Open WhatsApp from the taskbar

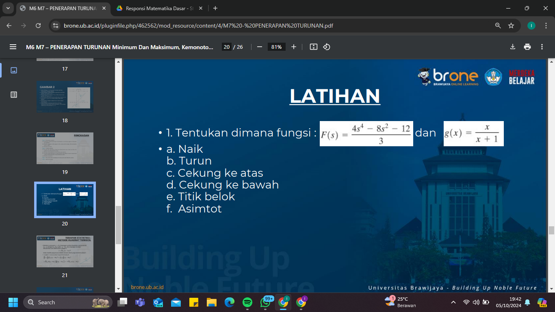pos(265,302)
